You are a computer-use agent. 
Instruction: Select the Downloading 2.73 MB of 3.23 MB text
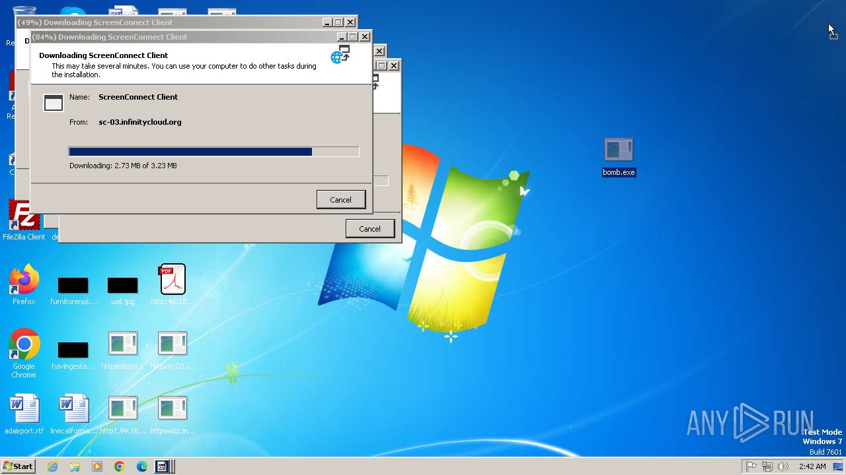pyautogui.click(x=123, y=166)
